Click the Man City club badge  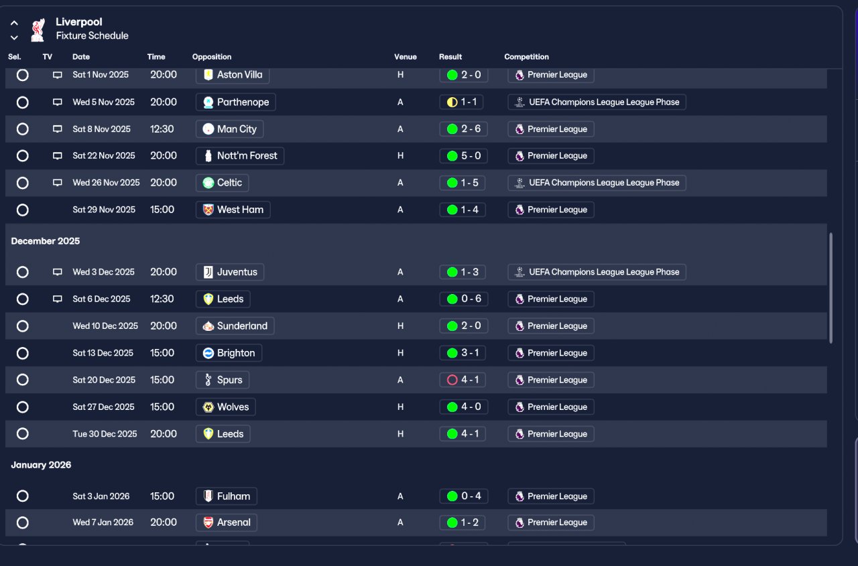[208, 129]
